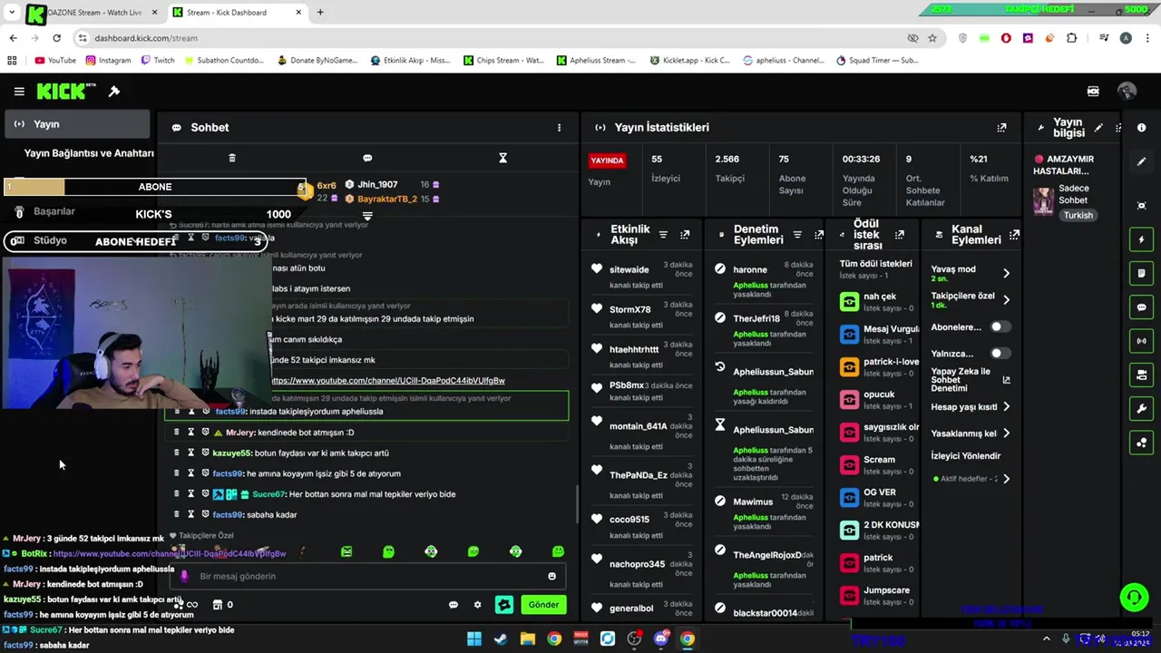Open filter list in Etkinlik Akışı
1161x653 pixels.
[663, 235]
